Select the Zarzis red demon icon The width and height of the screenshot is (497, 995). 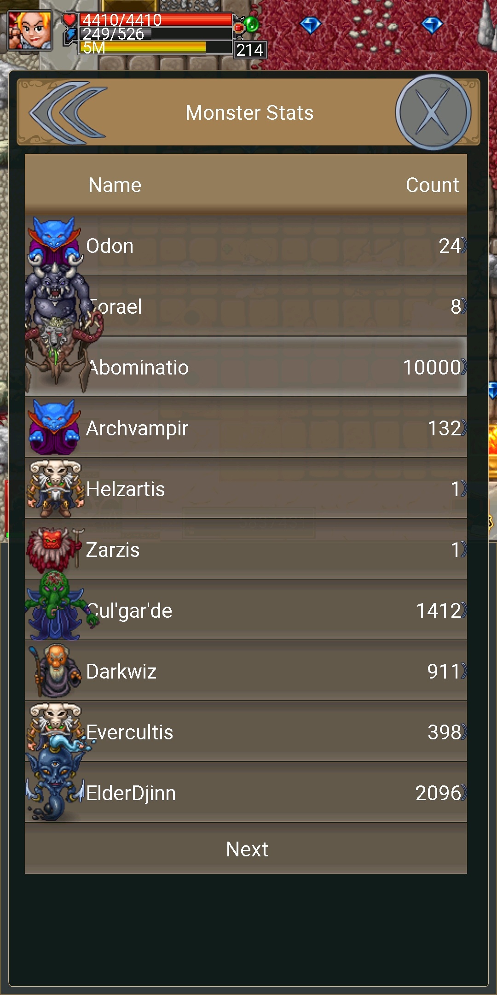(x=55, y=549)
